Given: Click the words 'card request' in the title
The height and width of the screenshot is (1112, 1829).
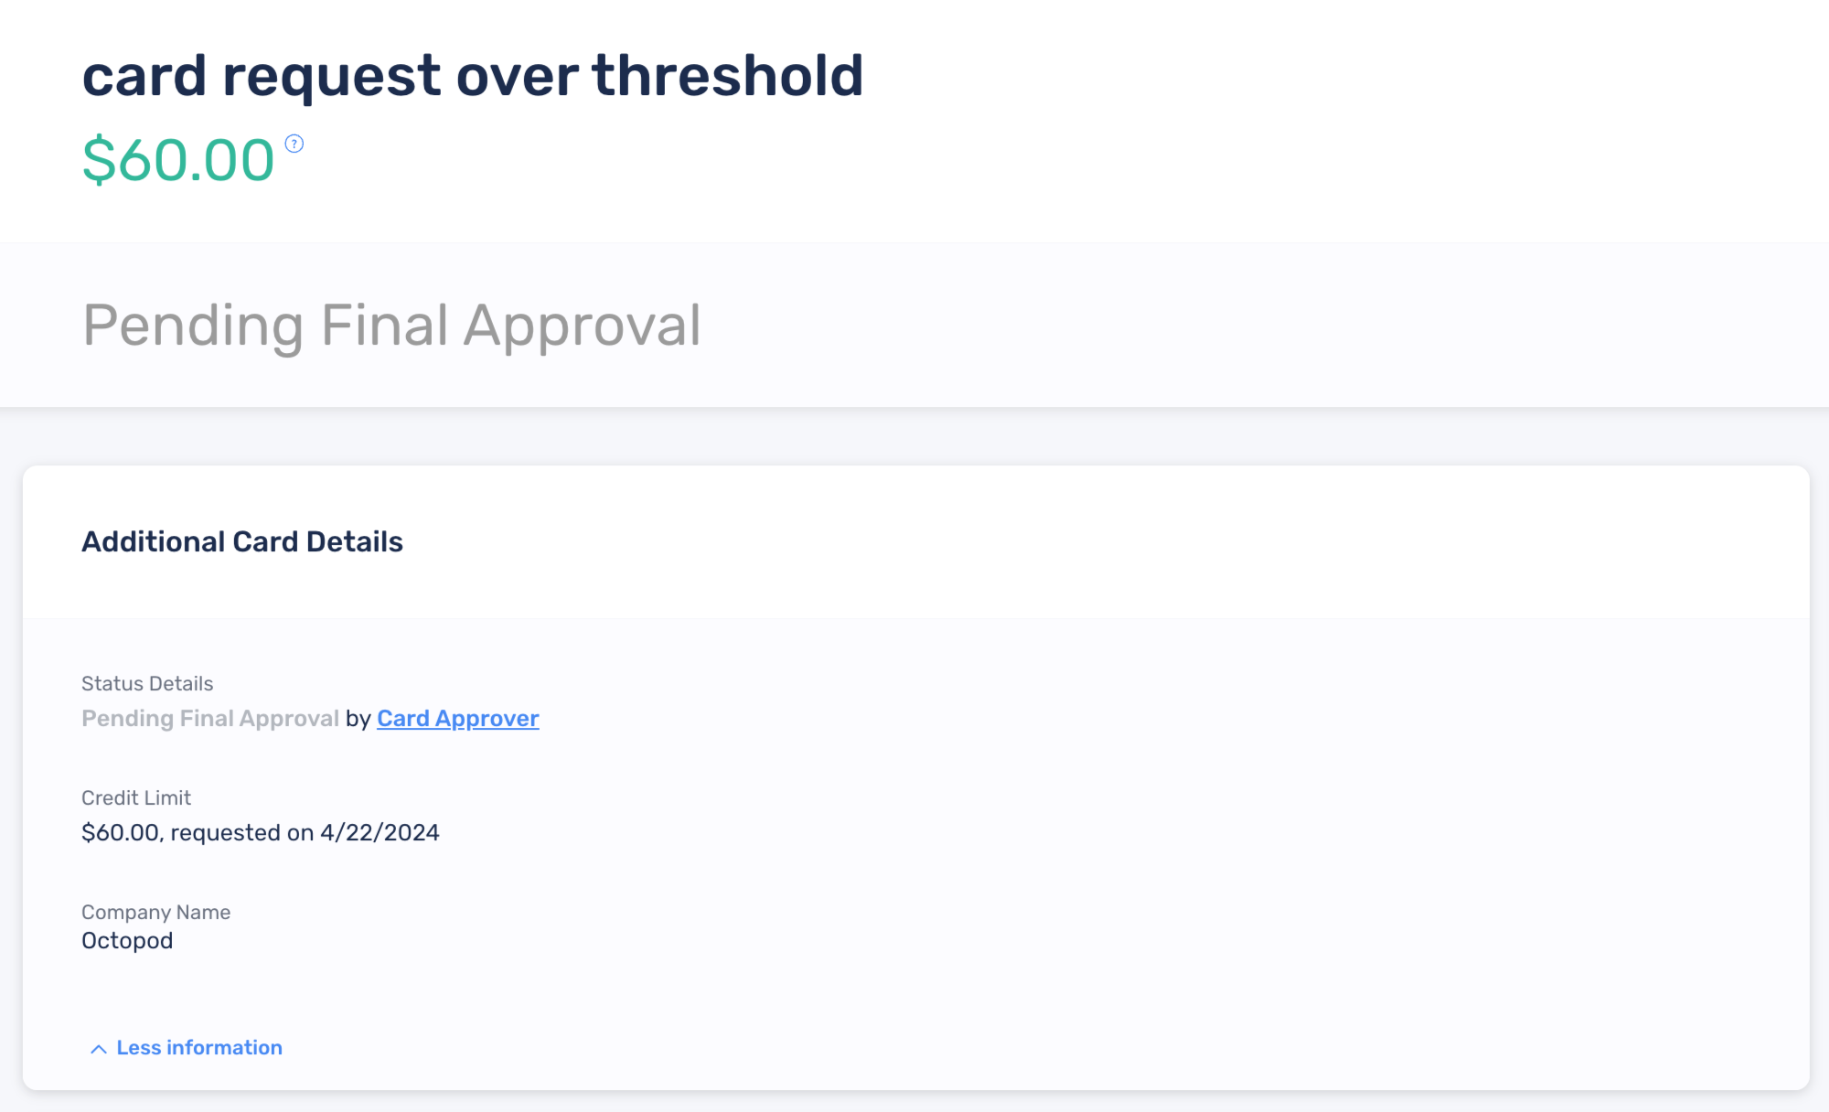Looking at the screenshot, I should coord(262,76).
